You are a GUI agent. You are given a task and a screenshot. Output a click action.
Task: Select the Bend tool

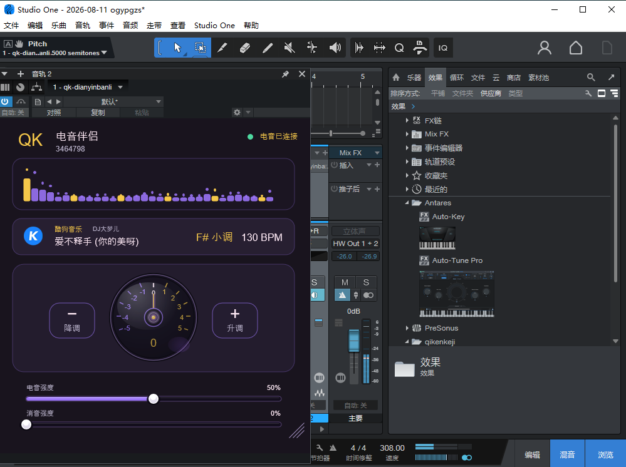[312, 48]
